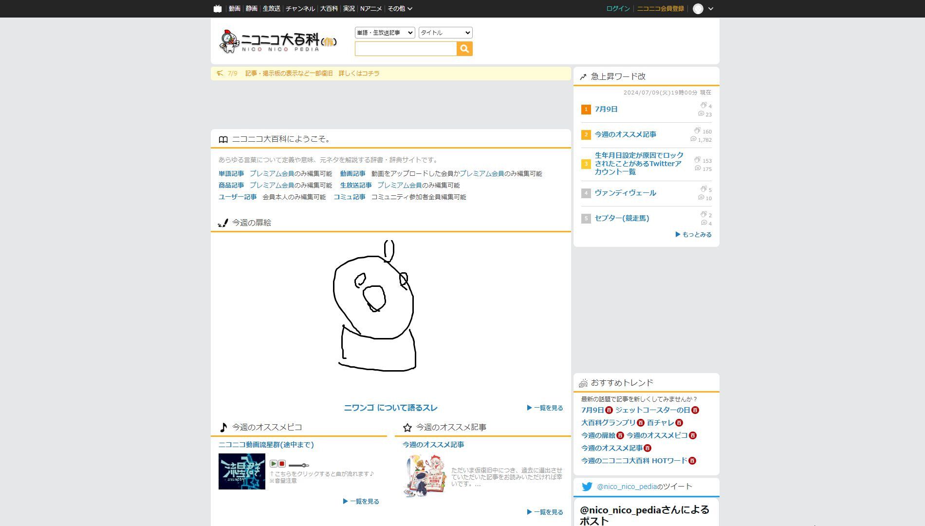Open trending word 7月9日 ranked first

click(x=606, y=109)
